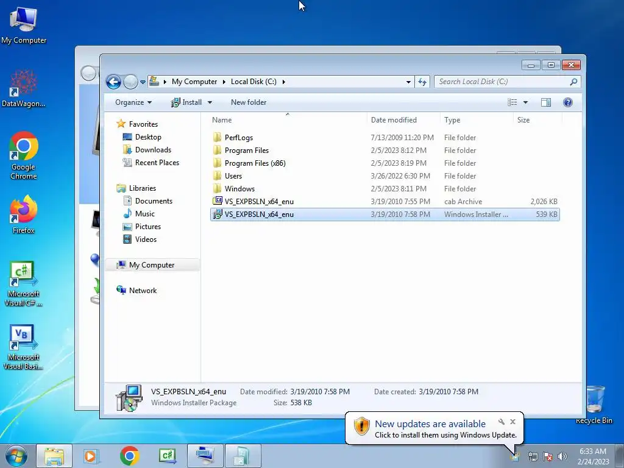Select the Program Files (x86) folder
This screenshot has height=468, width=624.
385,163
